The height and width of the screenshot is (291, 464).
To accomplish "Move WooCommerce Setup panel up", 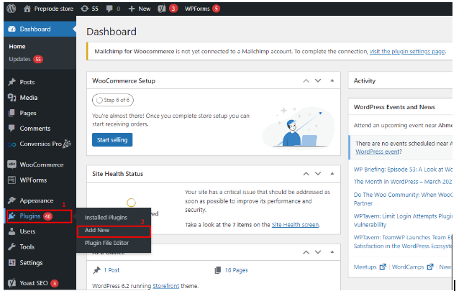I will [306, 80].
